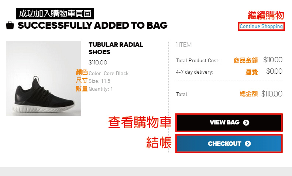Click the Tubular Radial Shoes product title
Screen dimensions: 292x176
pos(116,48)
